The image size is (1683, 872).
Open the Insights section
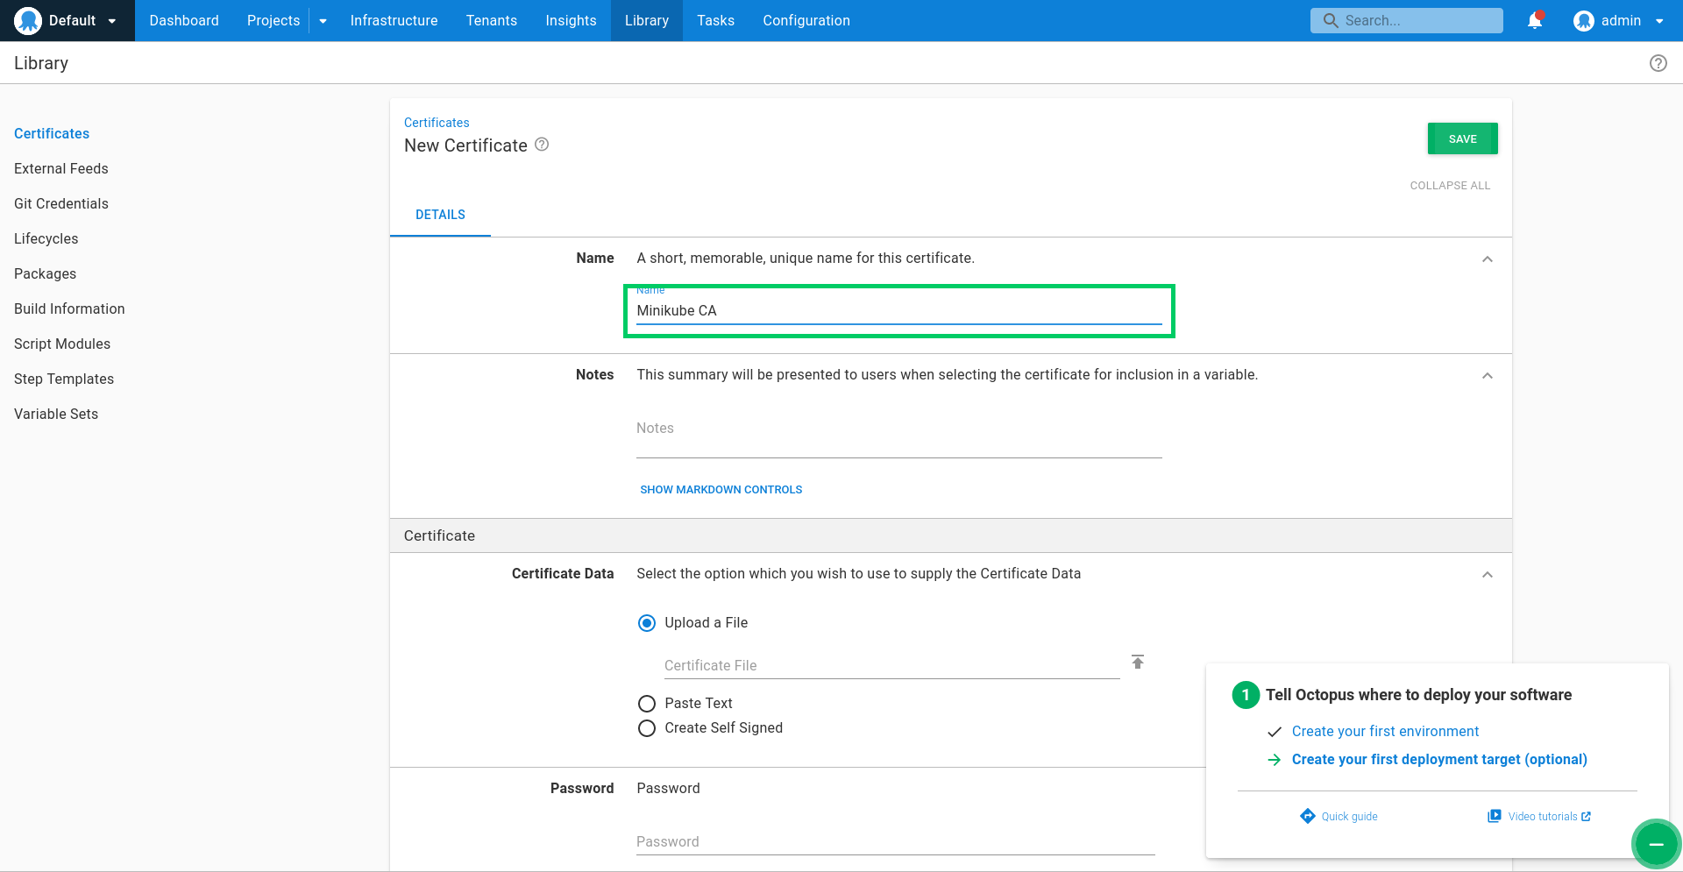pyautogui.click(x=571, y=20)
